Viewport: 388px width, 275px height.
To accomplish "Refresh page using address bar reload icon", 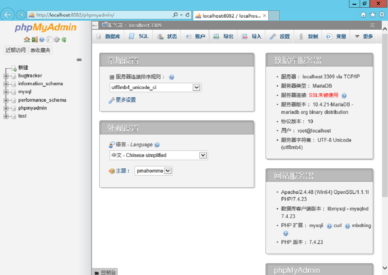I will click(188, 15).
